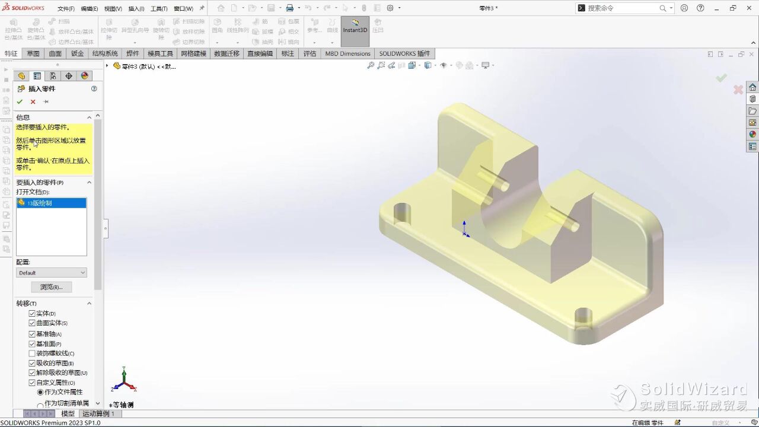
Task: Click the pin icon to keep PropertyManager open
Action: (x=46, y=101)
